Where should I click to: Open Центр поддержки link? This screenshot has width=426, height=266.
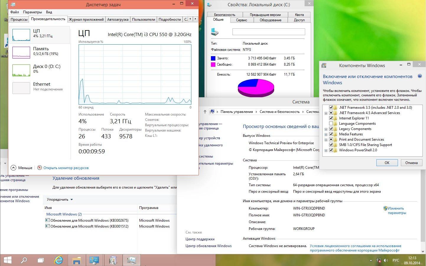point(200,239)
